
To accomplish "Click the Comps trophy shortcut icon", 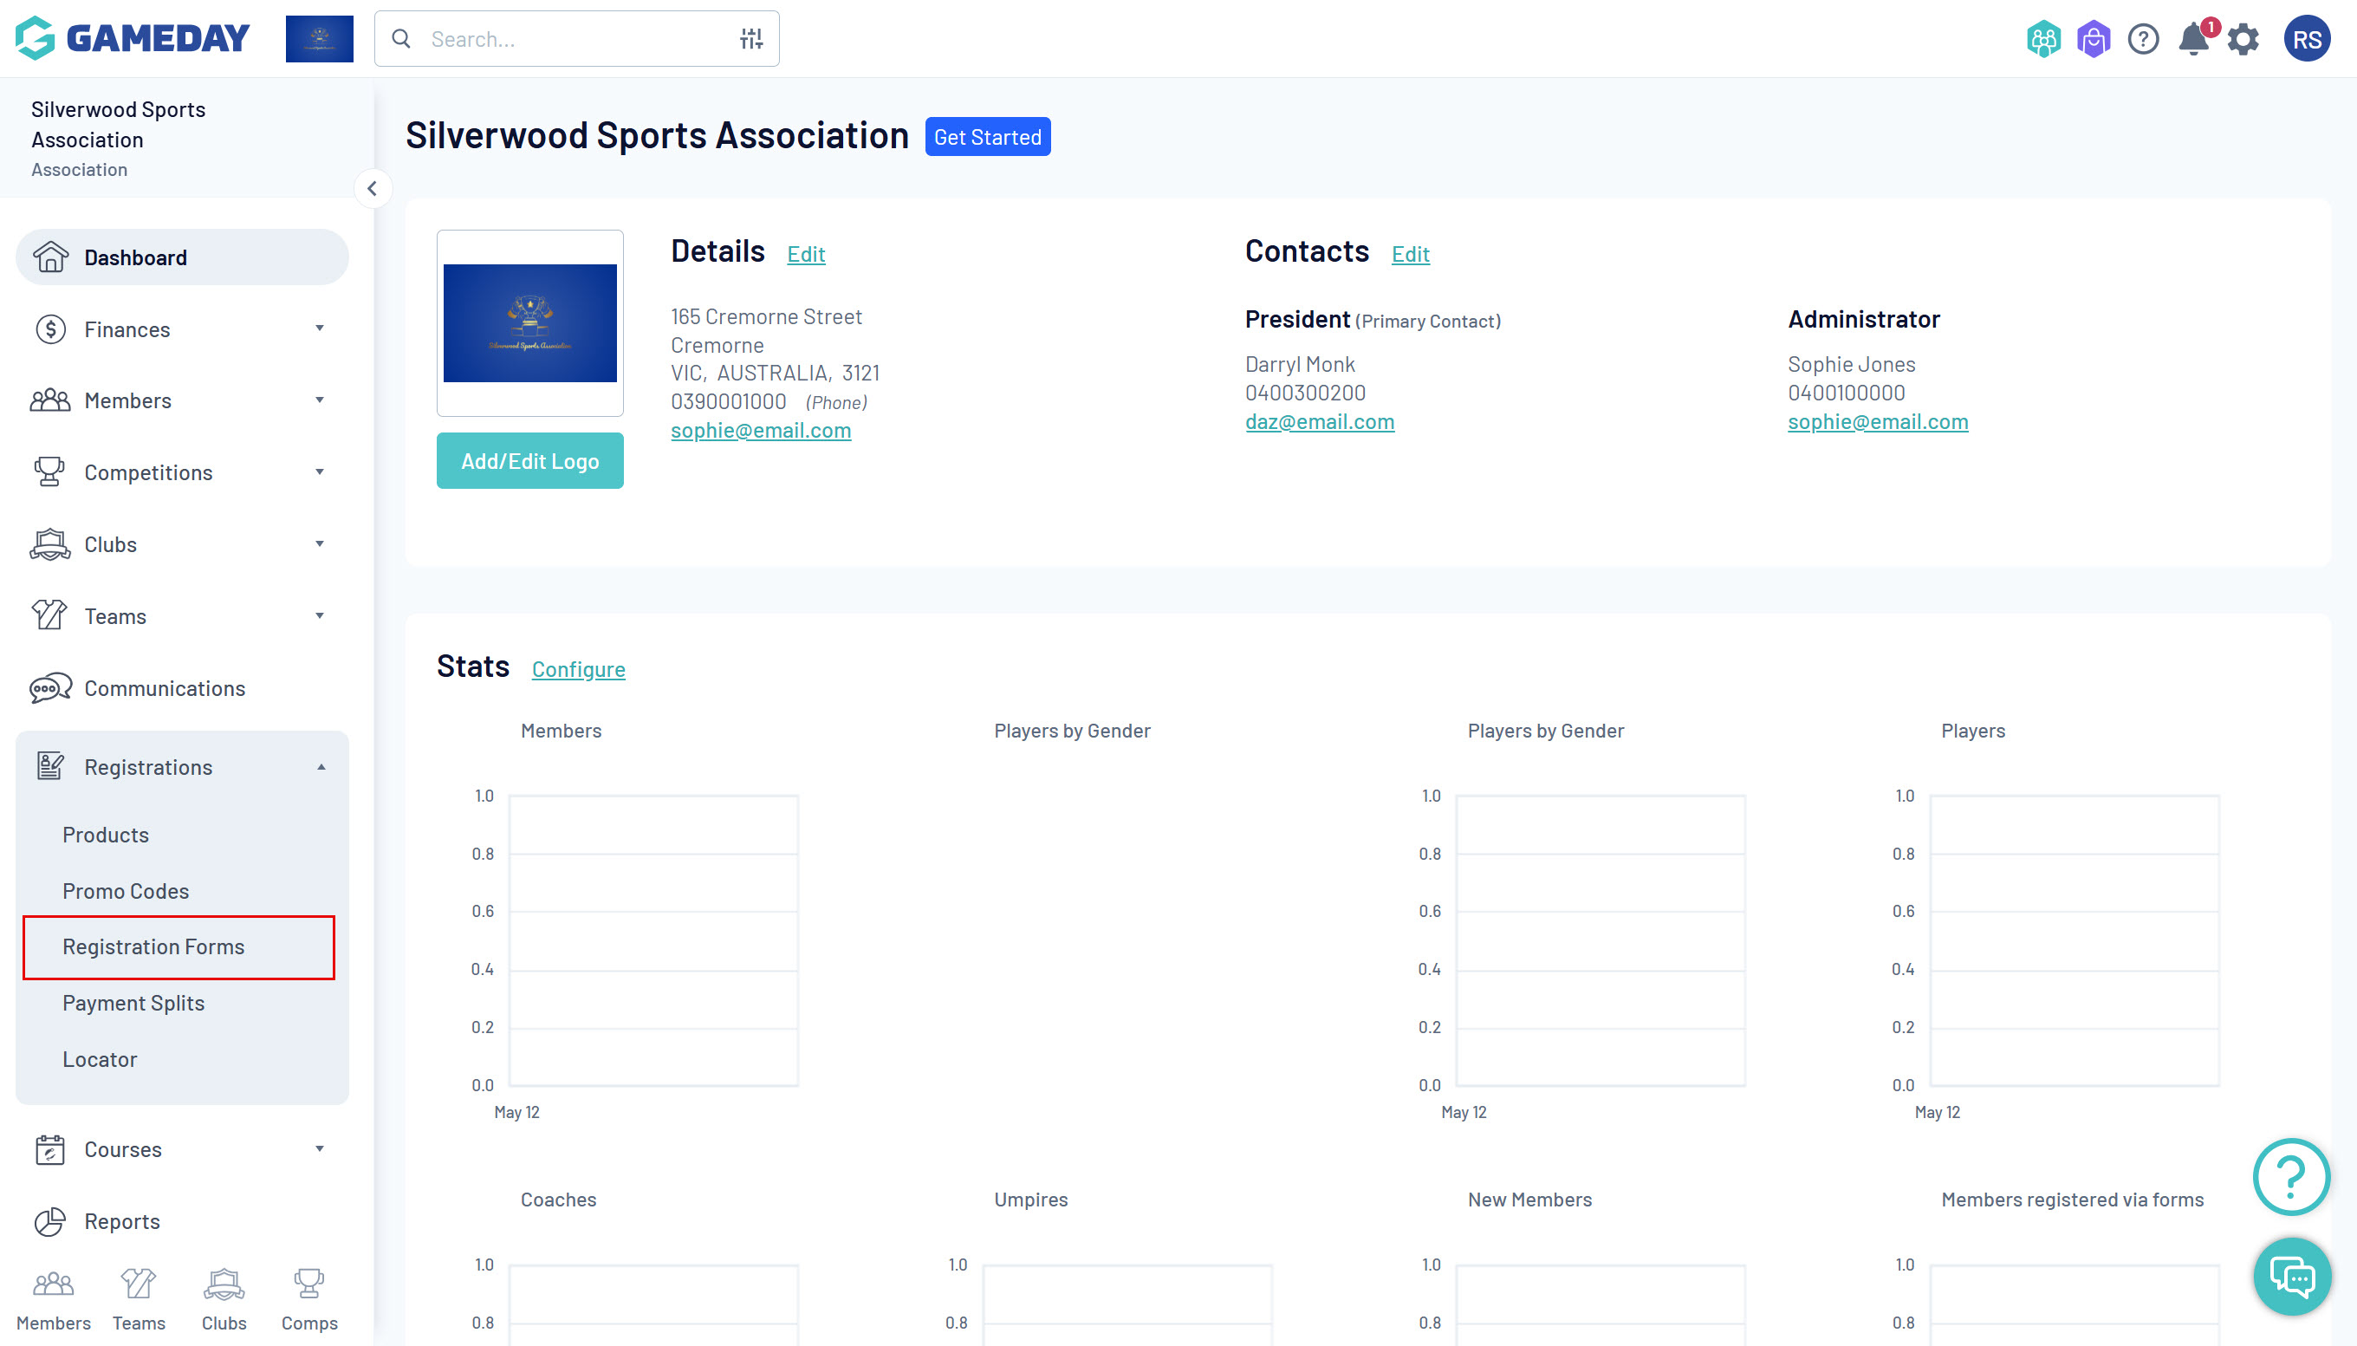I will [308, 1283].
